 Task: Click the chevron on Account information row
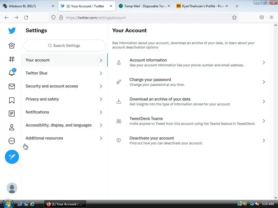click(264, 63)
